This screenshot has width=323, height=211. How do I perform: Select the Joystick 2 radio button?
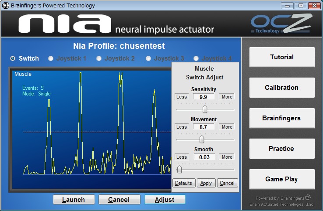[99, 58]
